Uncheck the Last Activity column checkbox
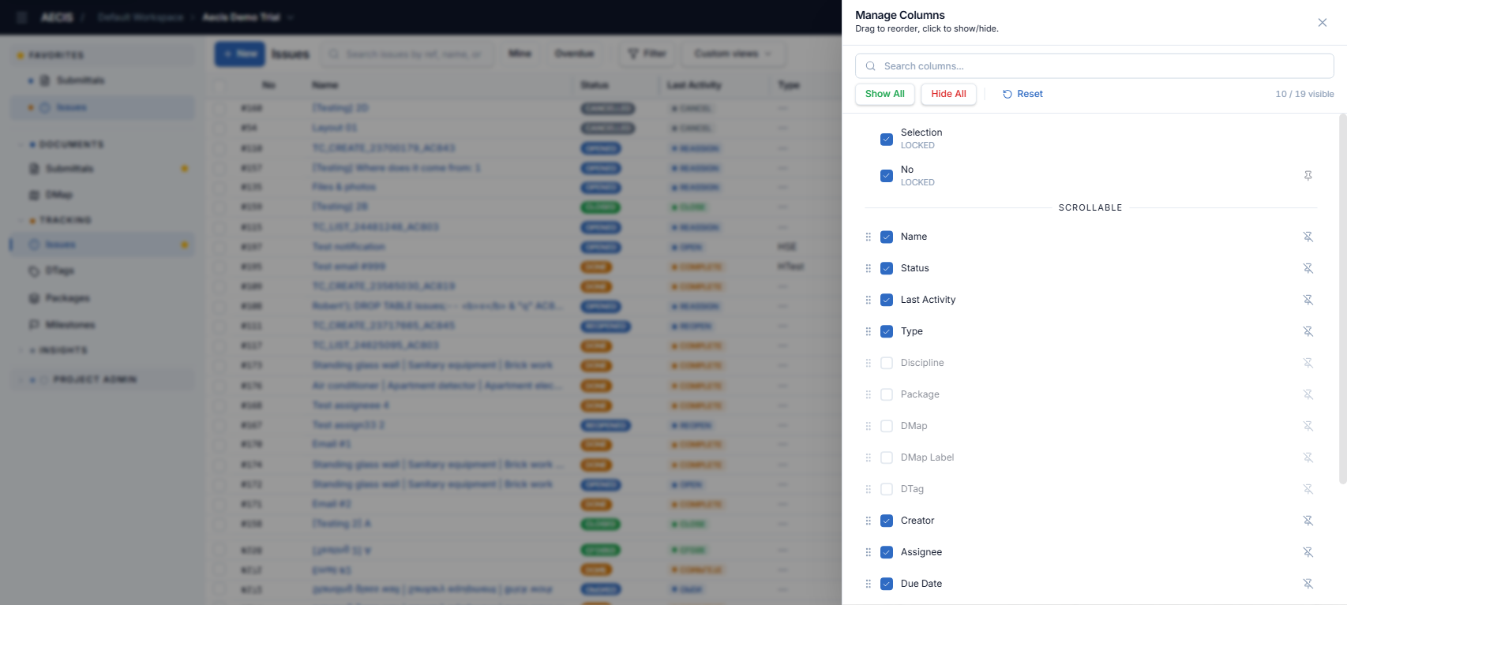 (887, 300)
